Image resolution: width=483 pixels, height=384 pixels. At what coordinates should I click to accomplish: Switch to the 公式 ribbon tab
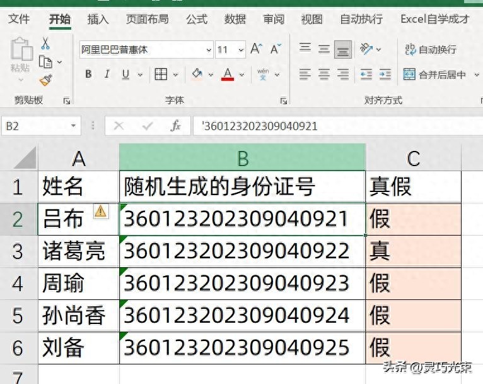pos(197,19)
